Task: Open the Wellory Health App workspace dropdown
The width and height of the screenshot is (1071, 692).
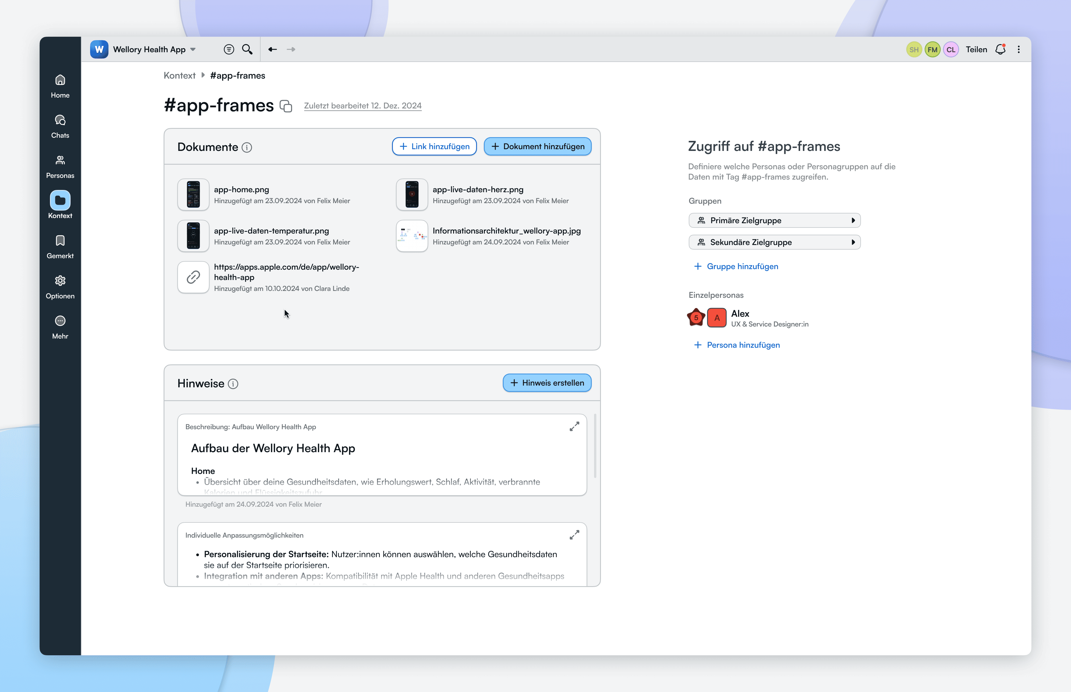Action: [x=193, y=49]
